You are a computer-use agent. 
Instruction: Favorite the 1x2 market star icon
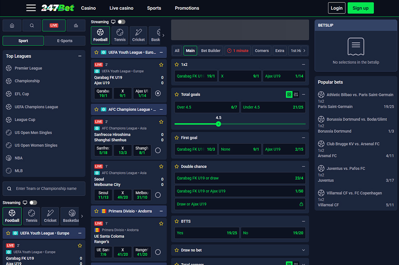[x=177, y=64]
